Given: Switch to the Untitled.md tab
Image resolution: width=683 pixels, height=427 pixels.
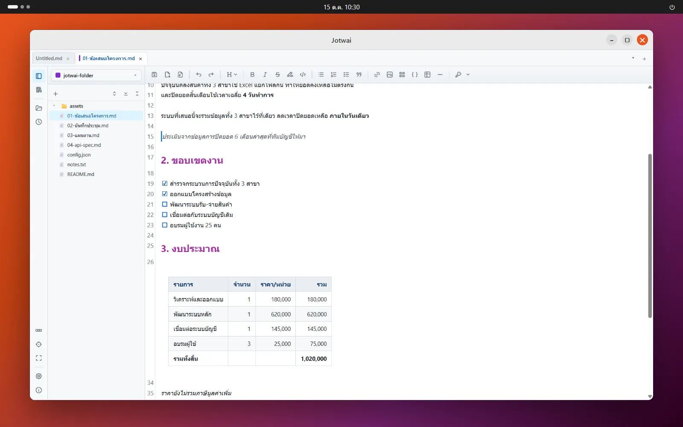Looking at the screenshot, I should click(49, 58).
